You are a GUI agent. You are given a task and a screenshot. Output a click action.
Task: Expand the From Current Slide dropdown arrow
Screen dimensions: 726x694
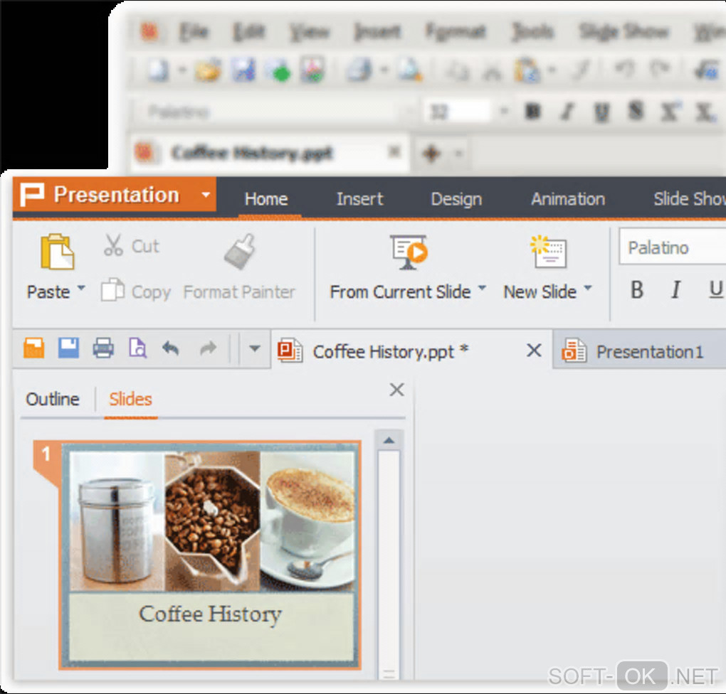coord(482,289)
